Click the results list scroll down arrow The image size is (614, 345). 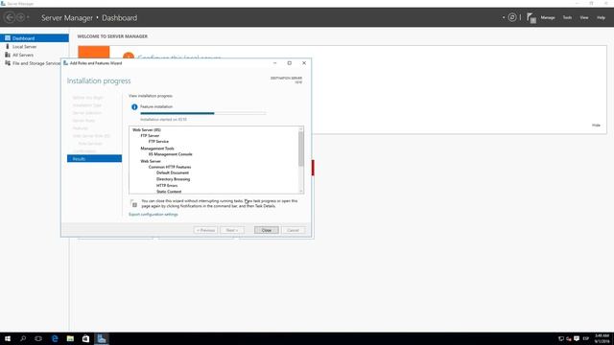pos(300,192)
